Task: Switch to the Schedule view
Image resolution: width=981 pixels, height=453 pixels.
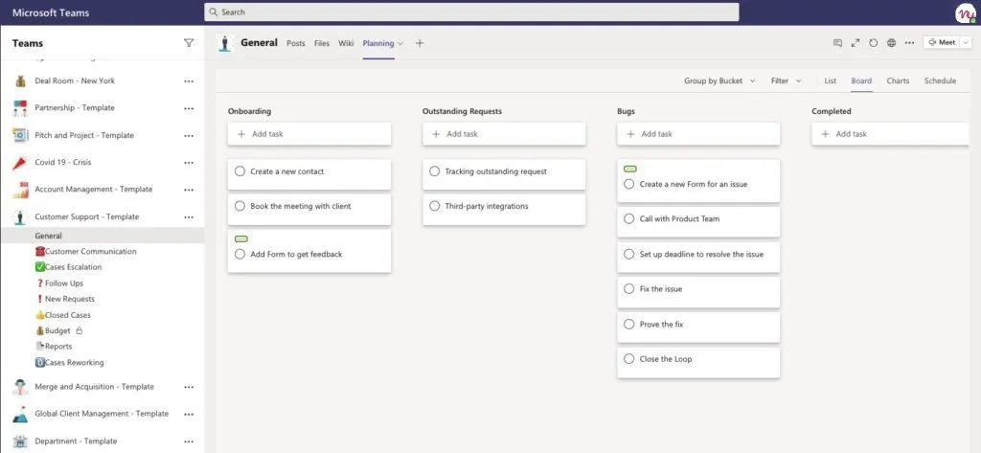Action: pyautogui.click(x=941, y=80)
